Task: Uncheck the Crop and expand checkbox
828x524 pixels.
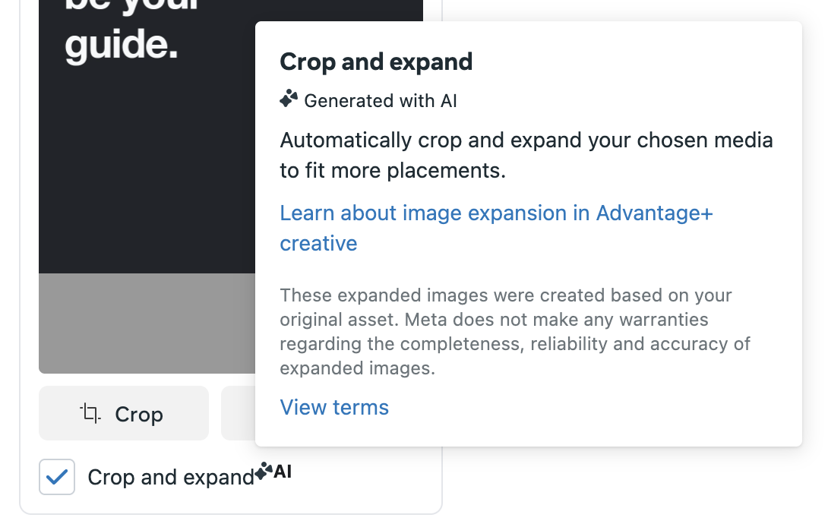Action: click(x=57, y=478)
